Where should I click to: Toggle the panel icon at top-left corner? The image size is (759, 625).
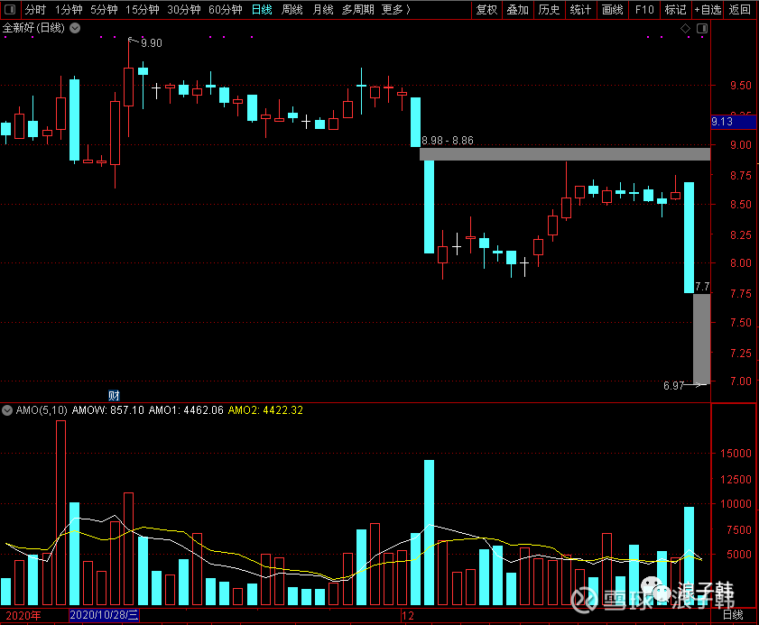(10, 10)
